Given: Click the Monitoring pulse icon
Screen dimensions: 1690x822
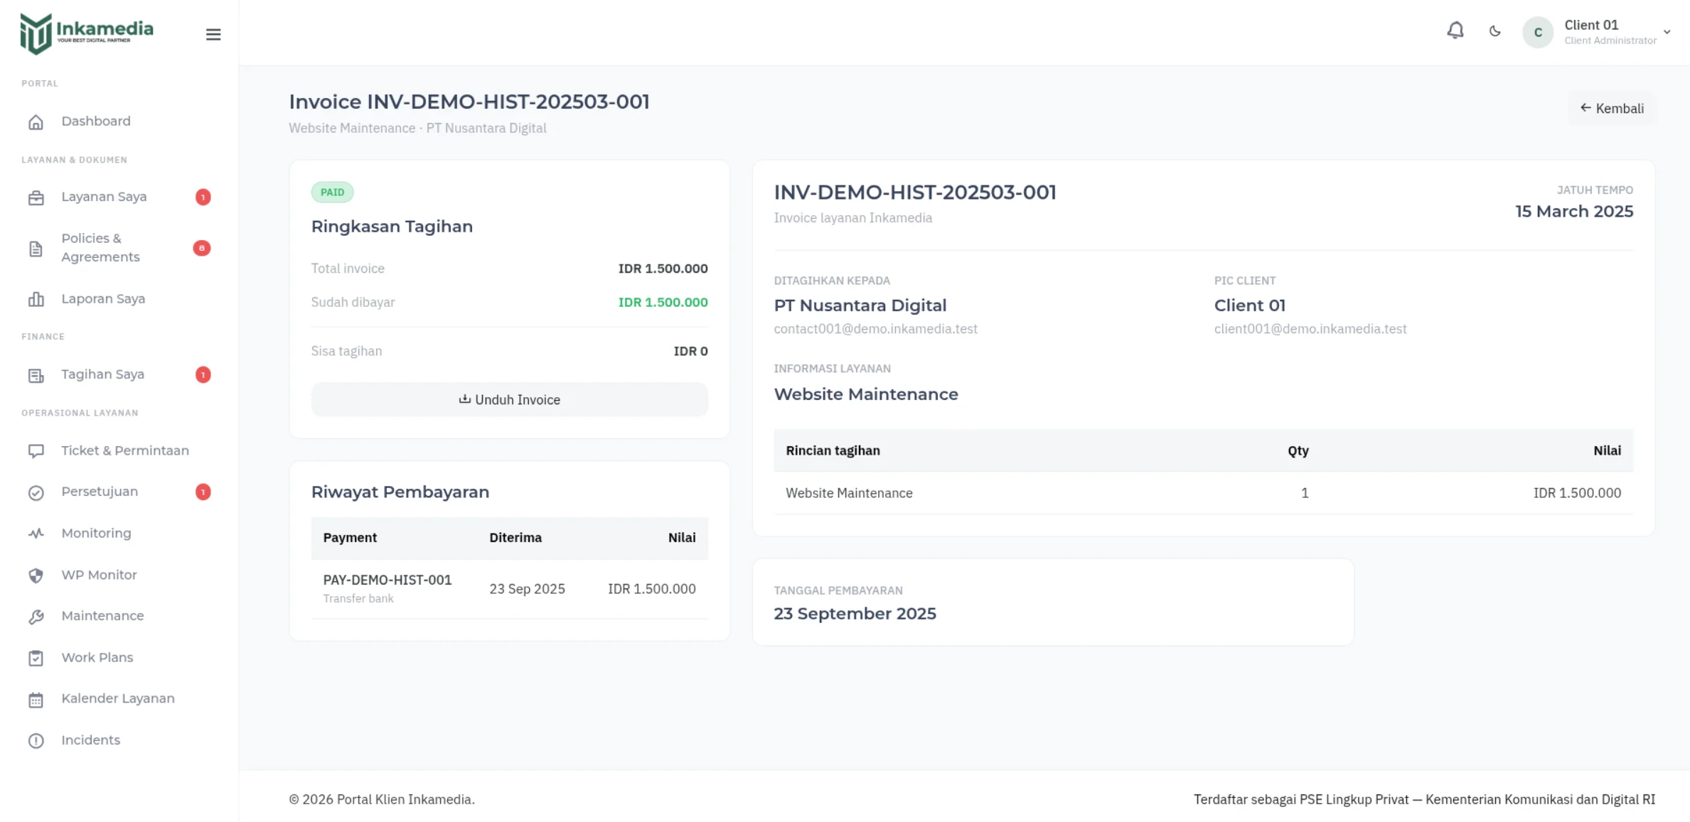Looking at the screenshot, I should [x=36, y=534].
